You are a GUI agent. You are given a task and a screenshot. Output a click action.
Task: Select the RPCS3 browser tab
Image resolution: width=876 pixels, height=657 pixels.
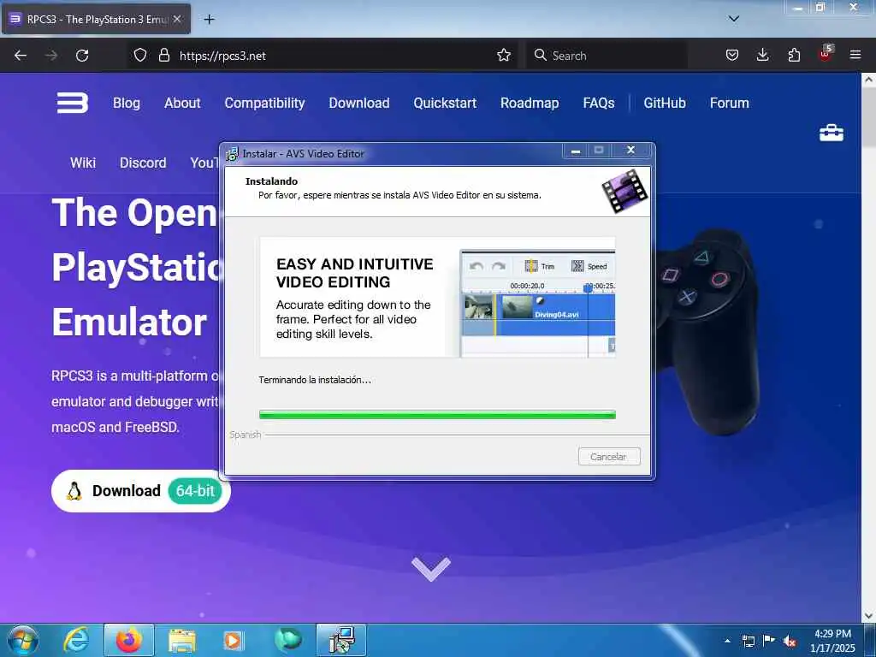[x=96, y=19]
